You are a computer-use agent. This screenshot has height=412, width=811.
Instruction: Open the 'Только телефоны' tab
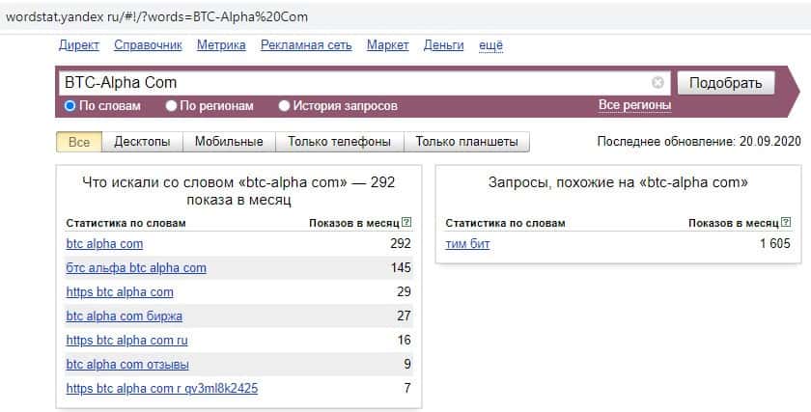pyautogui.click(x=339, y=142)
